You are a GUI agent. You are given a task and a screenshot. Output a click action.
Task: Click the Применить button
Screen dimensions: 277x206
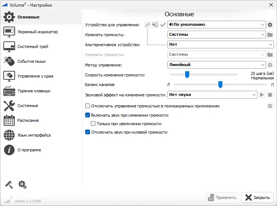[222, 198]
